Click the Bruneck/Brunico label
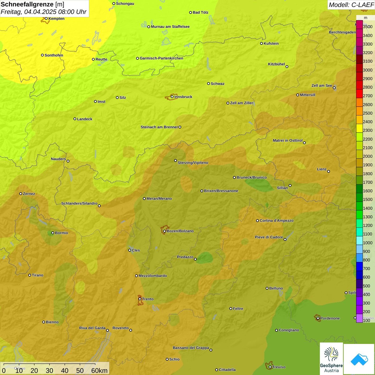 click(252, 177)
